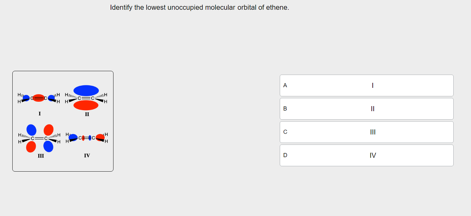The width and height of the screenshot is (471, 216).
Task: Click the red lobe between carbons in orbital I
Action: point(39,98)
